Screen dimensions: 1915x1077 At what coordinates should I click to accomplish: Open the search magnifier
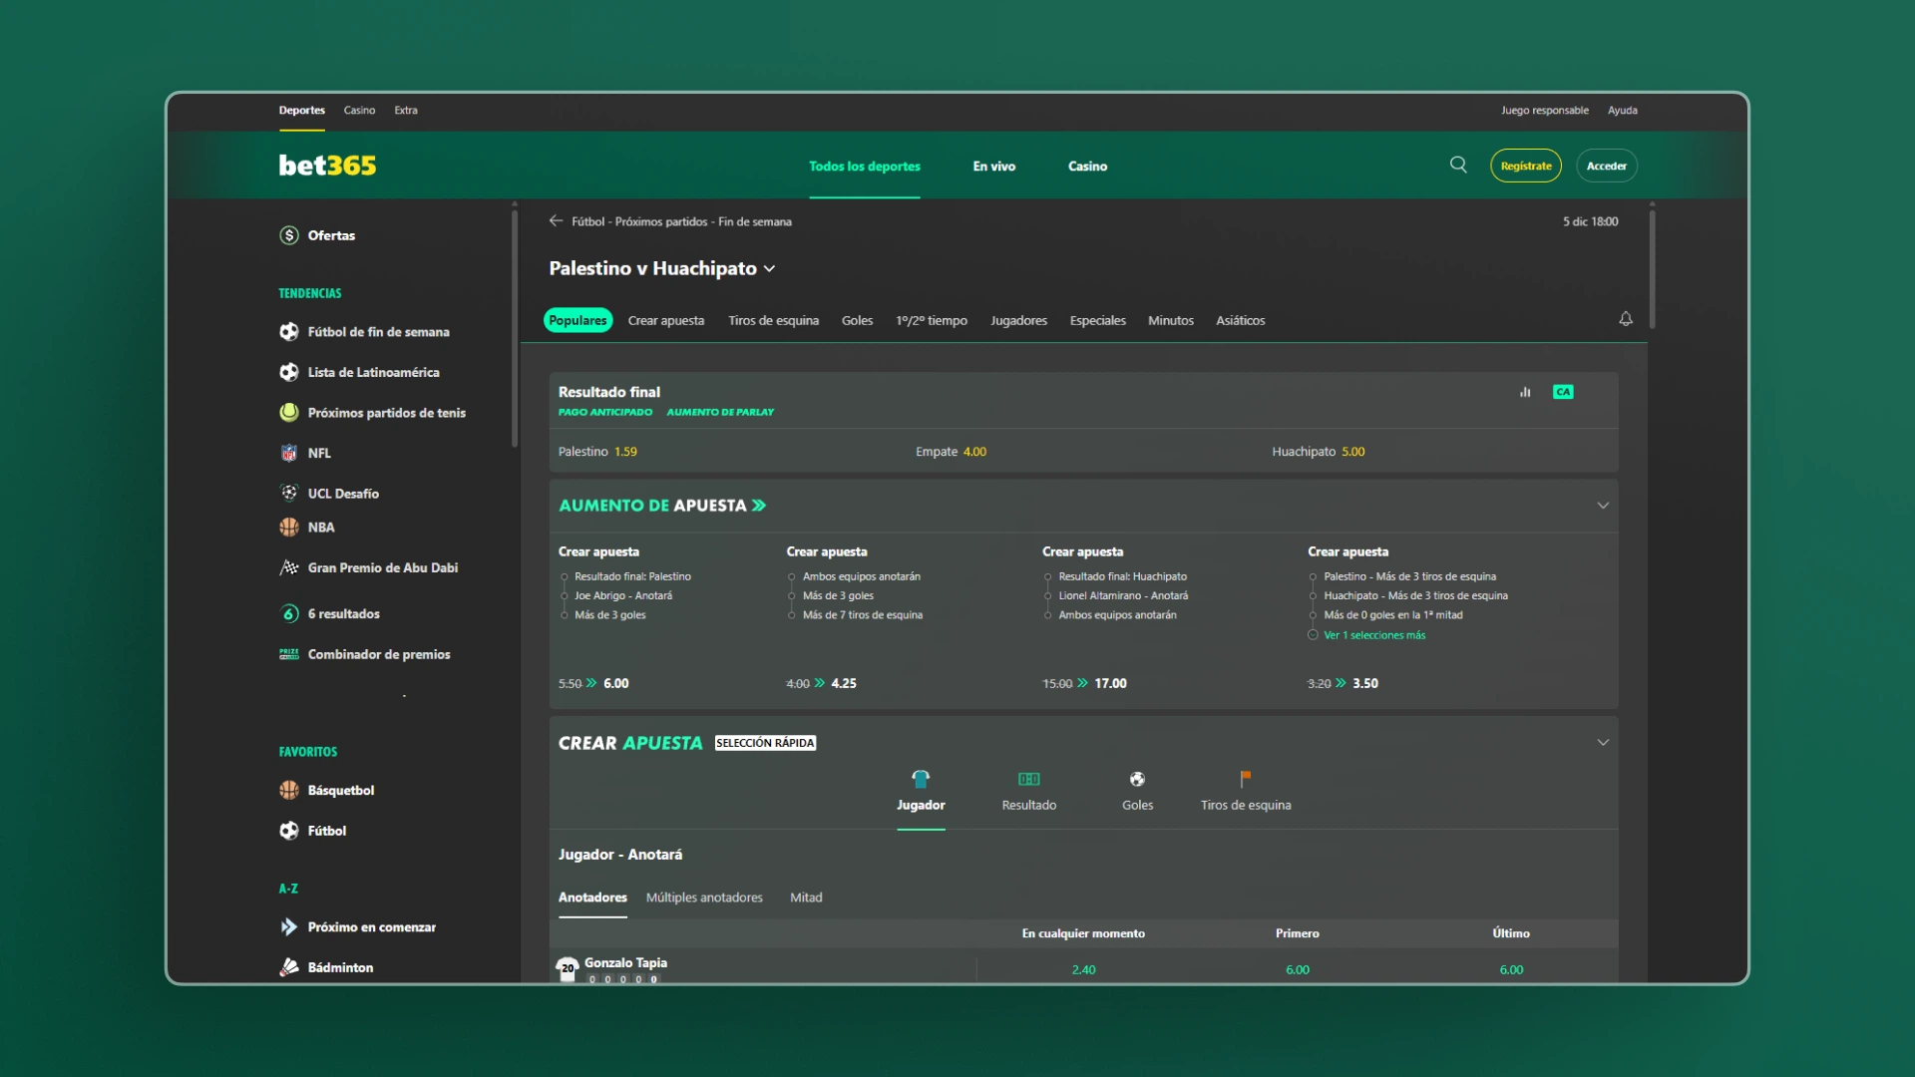pos(1458,165)
